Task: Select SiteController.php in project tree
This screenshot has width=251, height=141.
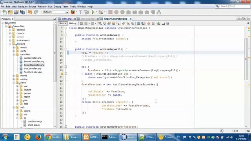Action: pyautogui.click(x=33, y=69)
